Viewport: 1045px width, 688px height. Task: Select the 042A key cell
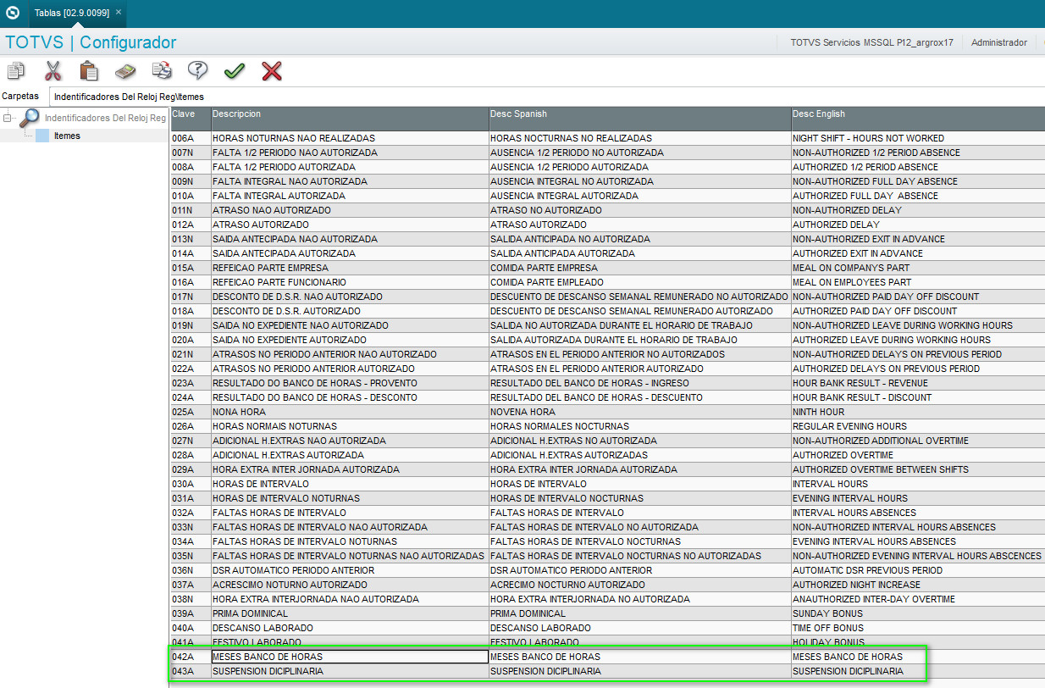[191, 657]
